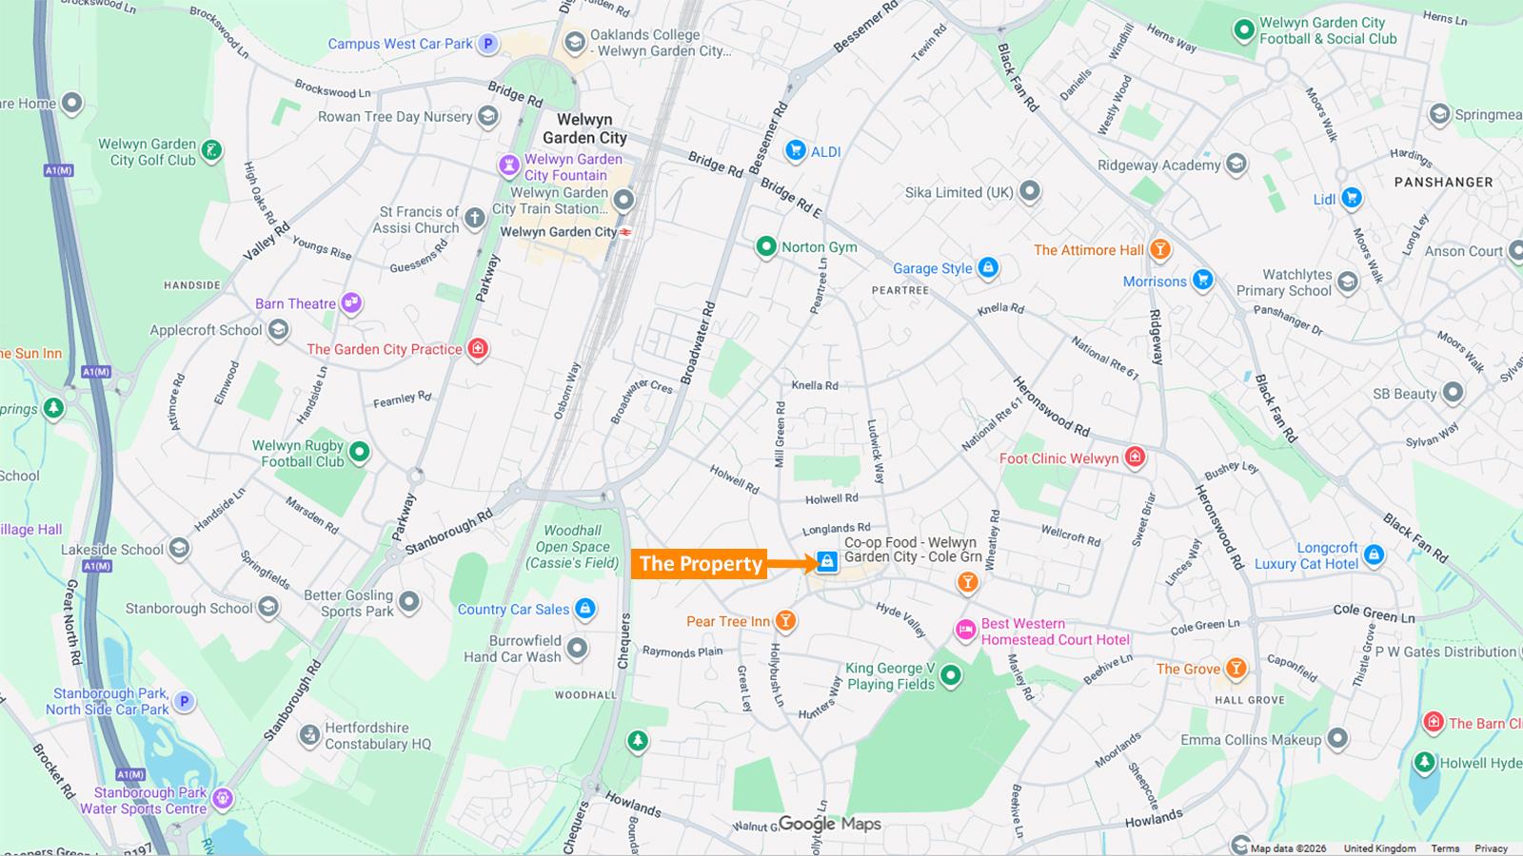Click The Property orange label

click(700, 564)
